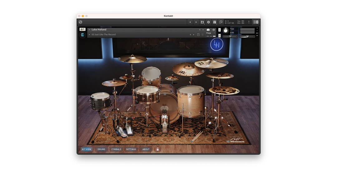This screenshot has width=337, height=169.
Task: Click the red unlock padlock icon
Action: (x=158, y=149)
